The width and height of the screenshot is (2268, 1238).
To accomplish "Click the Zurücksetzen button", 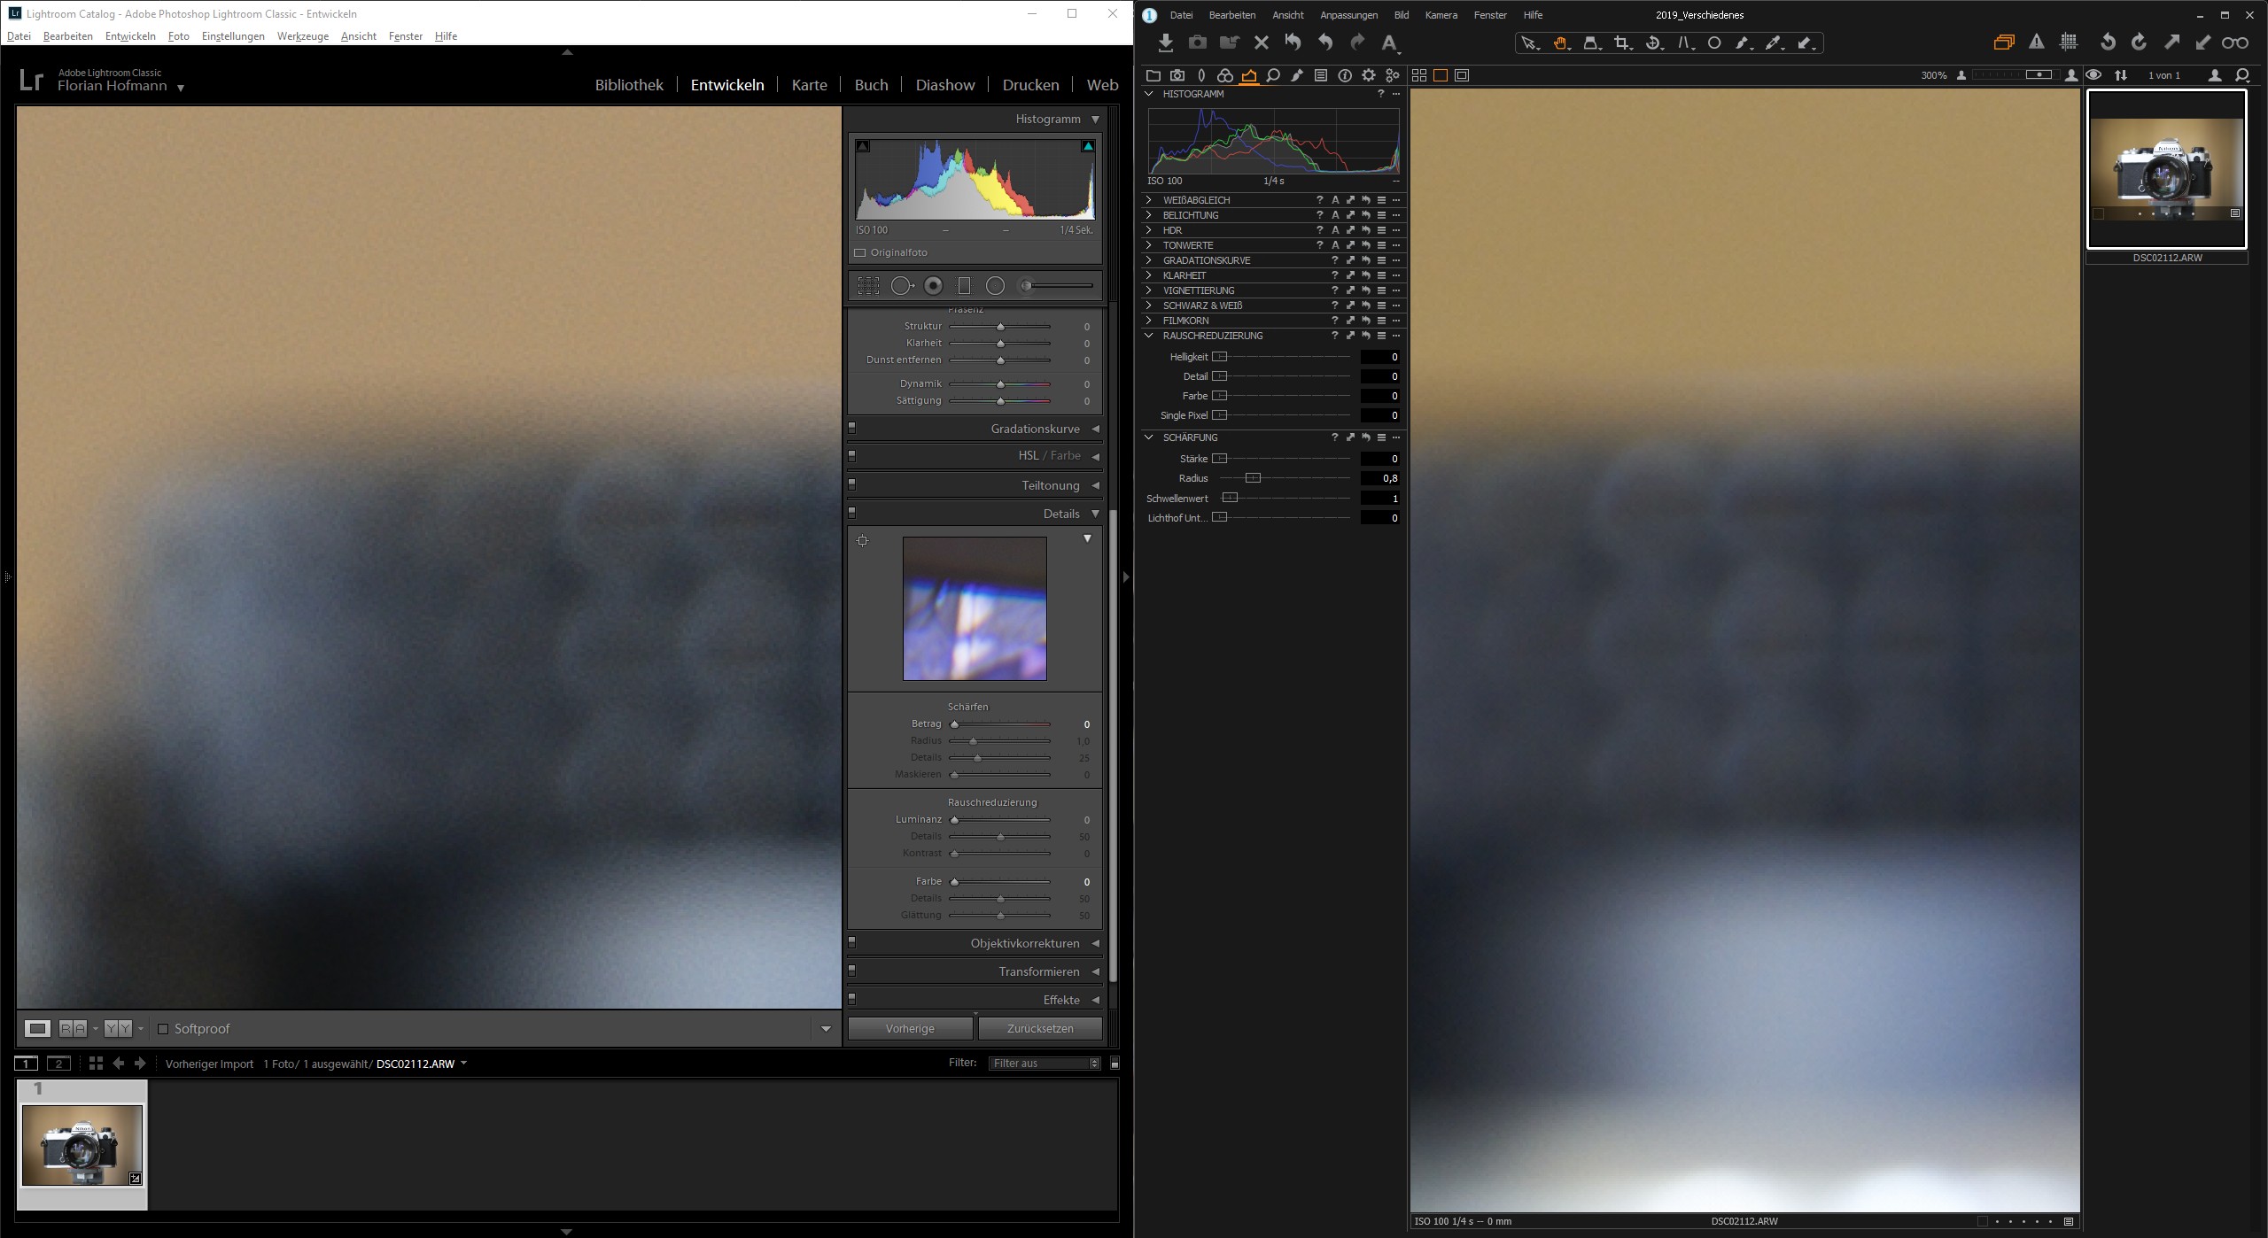I will point(1040,1028).
